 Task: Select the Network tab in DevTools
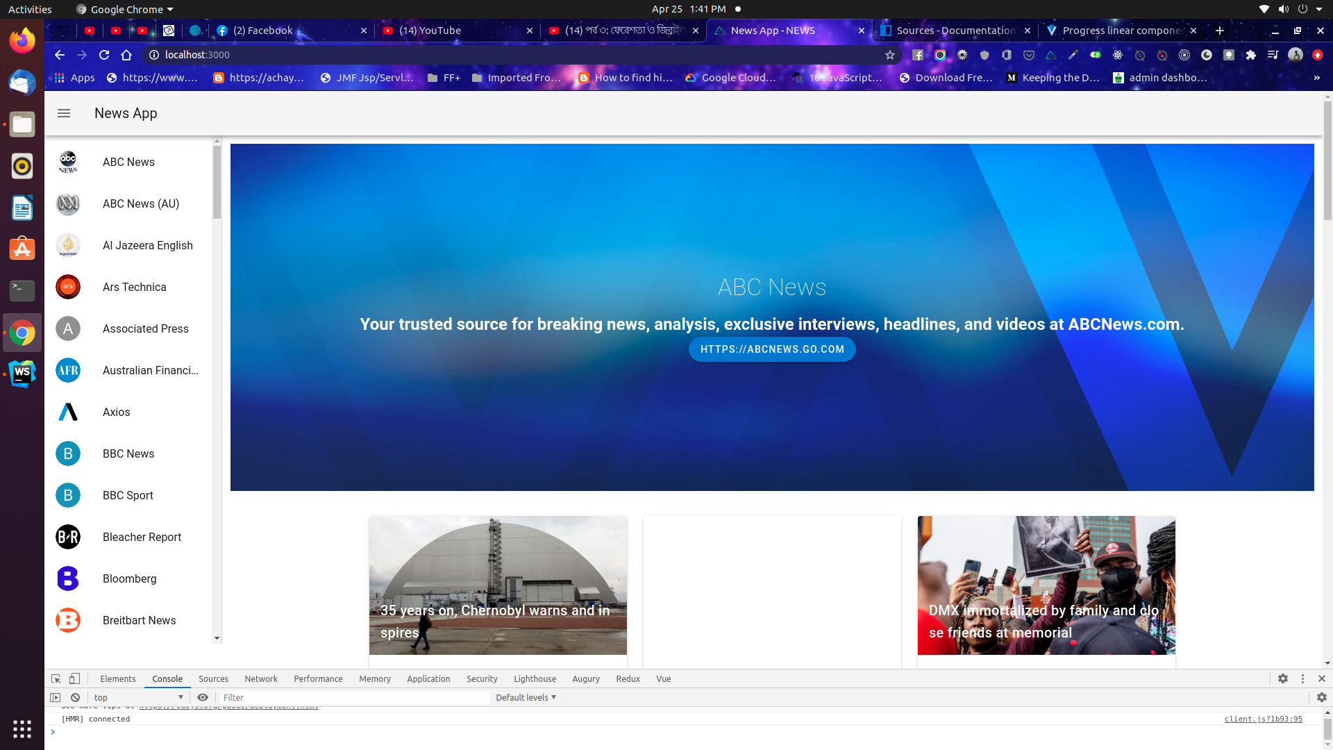click(x=261, y=678)
